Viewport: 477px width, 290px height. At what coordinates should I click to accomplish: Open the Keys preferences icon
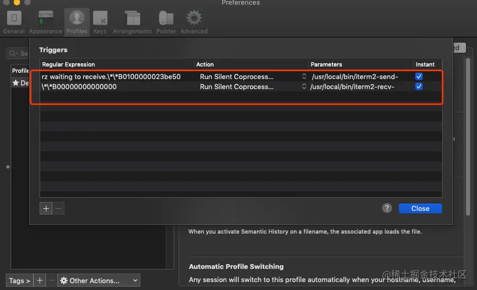pyautogui.click(x=100, y=22)
